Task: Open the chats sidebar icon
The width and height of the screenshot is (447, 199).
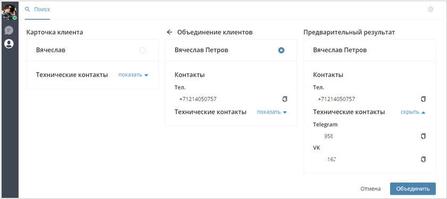Action: (9, 30)
